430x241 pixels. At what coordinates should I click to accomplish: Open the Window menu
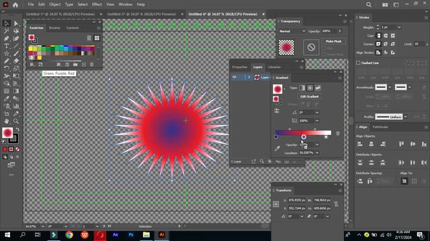point(126,5)
